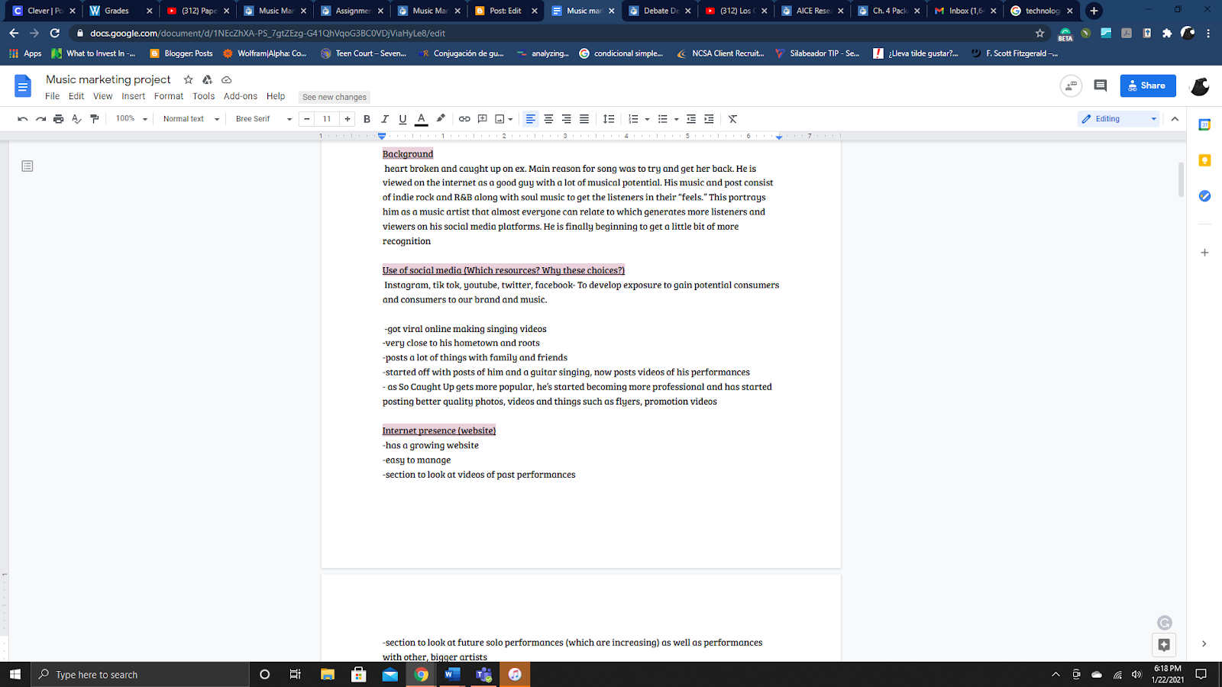Set center alignment

coord(548,119)
